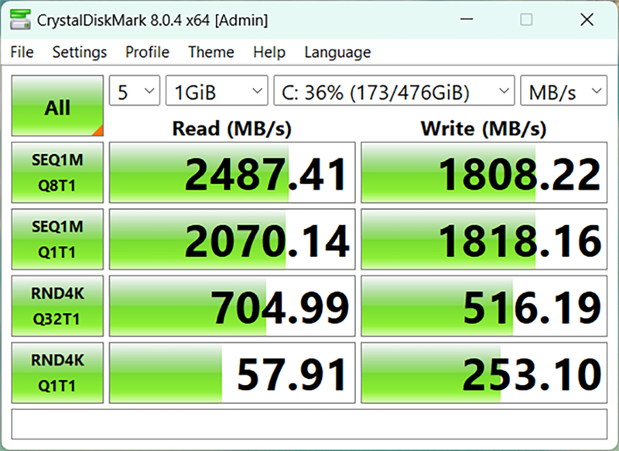
Task: Open the Profile menu
Action: tap(147, 52)
